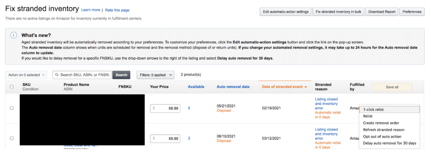Toggle the select-all checkbox in table header

tap(12, 87)
